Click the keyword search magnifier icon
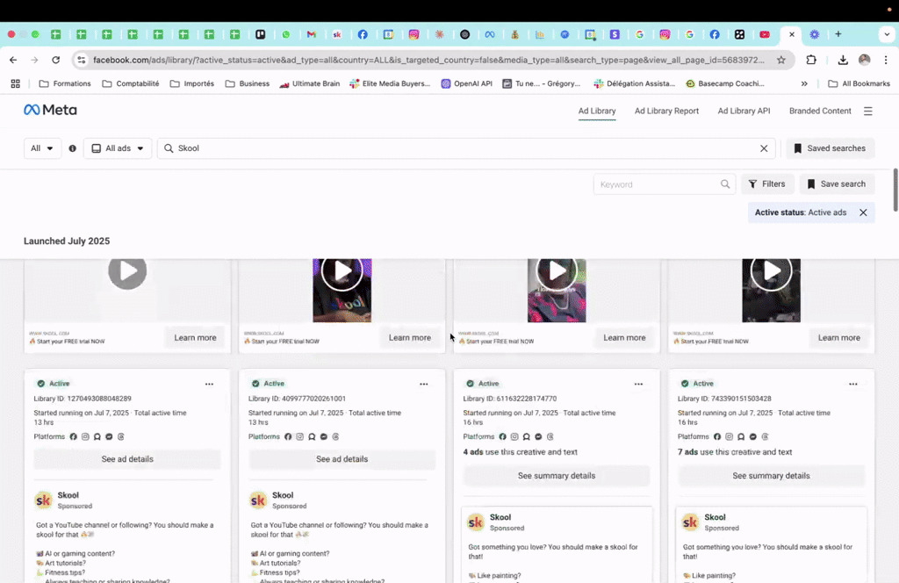This screenshot has height=583, width=899. tap(724, 184)
